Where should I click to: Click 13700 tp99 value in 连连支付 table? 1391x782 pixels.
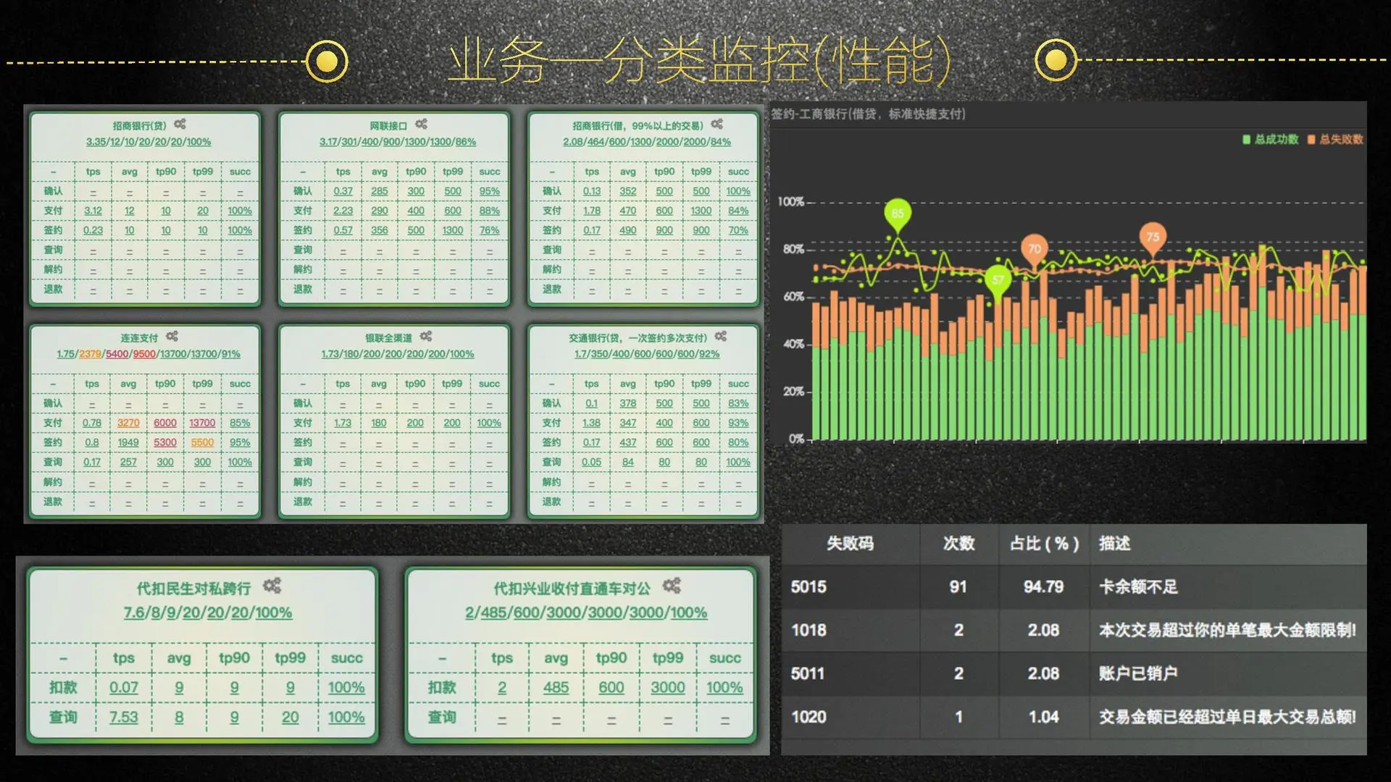coord(202,423)
